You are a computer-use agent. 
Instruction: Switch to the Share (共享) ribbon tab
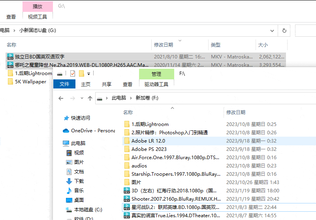pos(107,84)
